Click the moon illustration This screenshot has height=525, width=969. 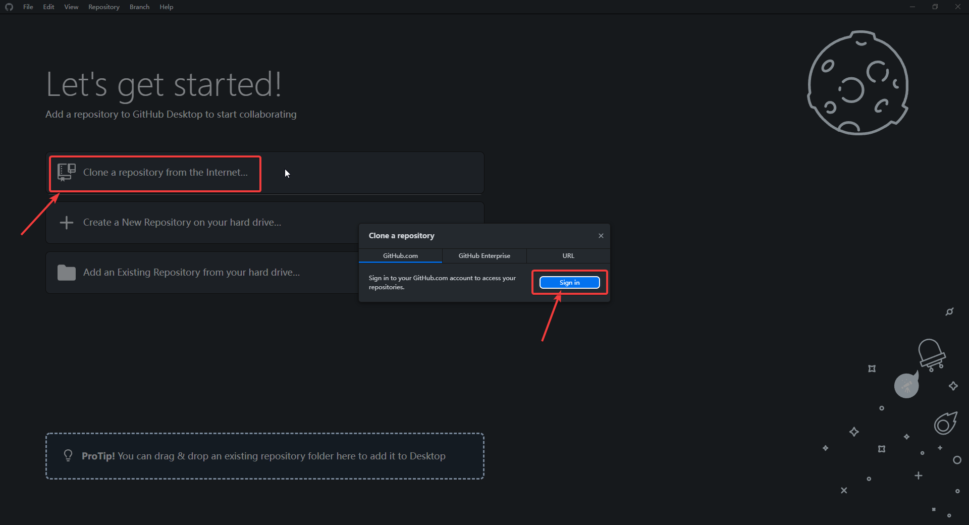coord(857,83)
